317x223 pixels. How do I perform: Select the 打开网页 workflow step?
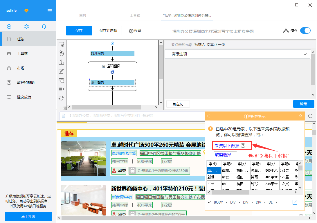click(112, 53)
